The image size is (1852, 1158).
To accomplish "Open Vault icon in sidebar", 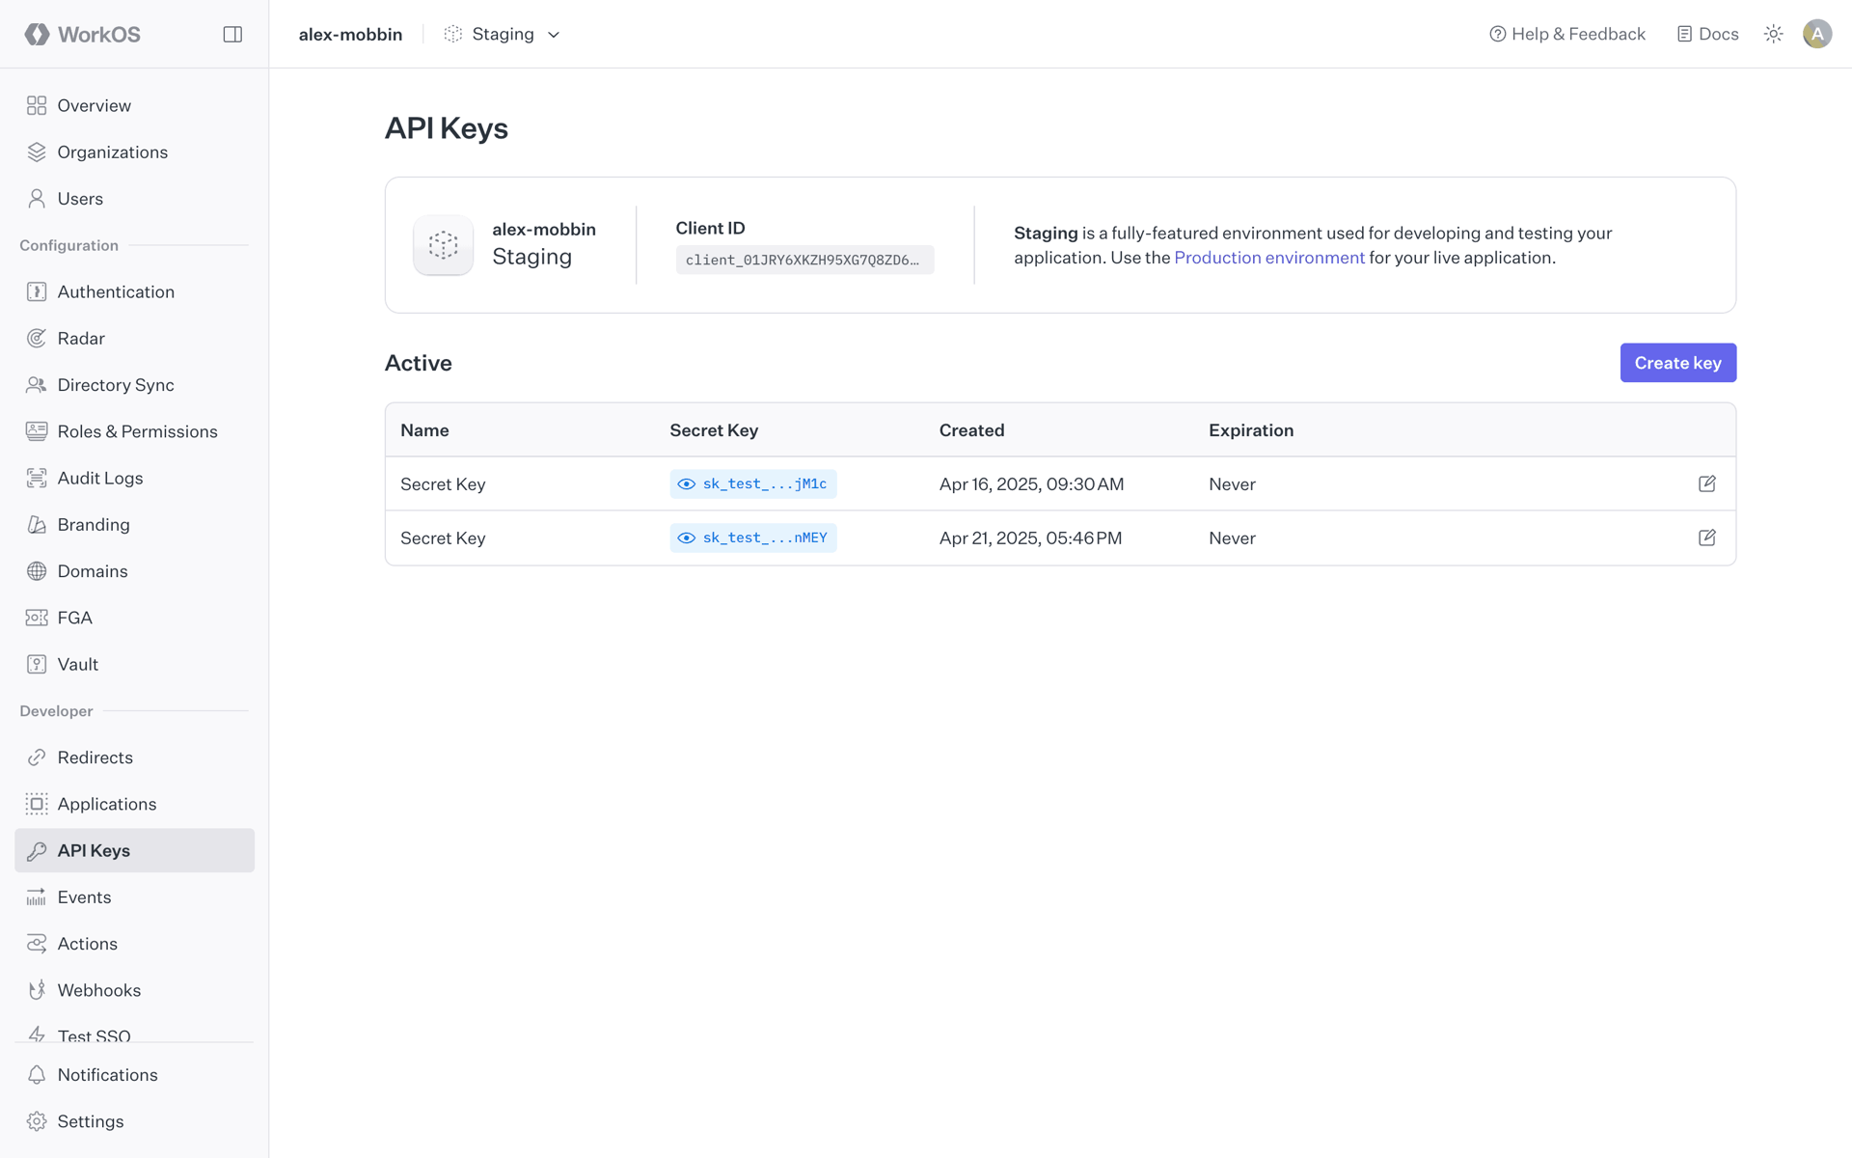I will [x=37, y=664].
